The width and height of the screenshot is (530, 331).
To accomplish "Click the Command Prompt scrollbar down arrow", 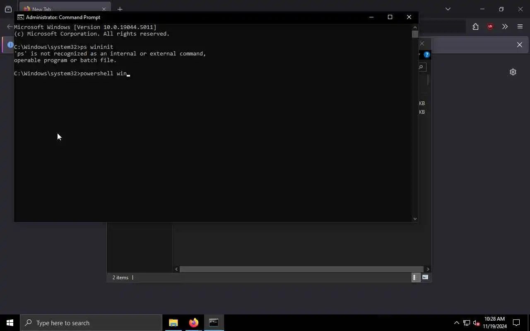I will click(415, 218).
